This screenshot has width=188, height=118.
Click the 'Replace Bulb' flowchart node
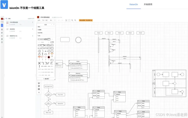(60, 103)
